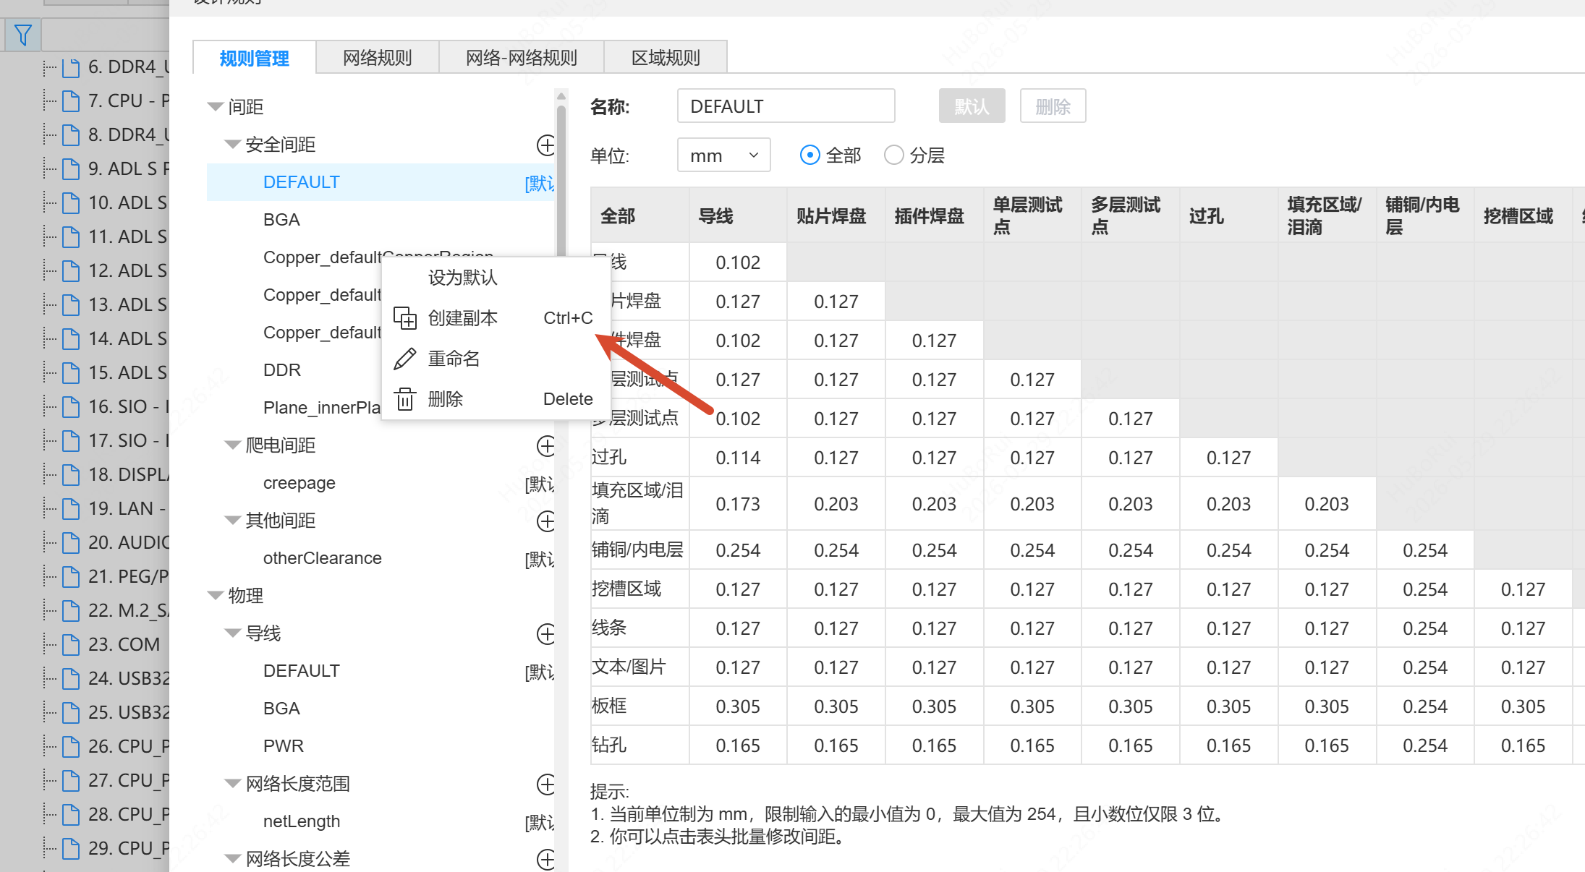Select the 过孔 column header
1585x872 pixels.
click(x=1228, y=215)
